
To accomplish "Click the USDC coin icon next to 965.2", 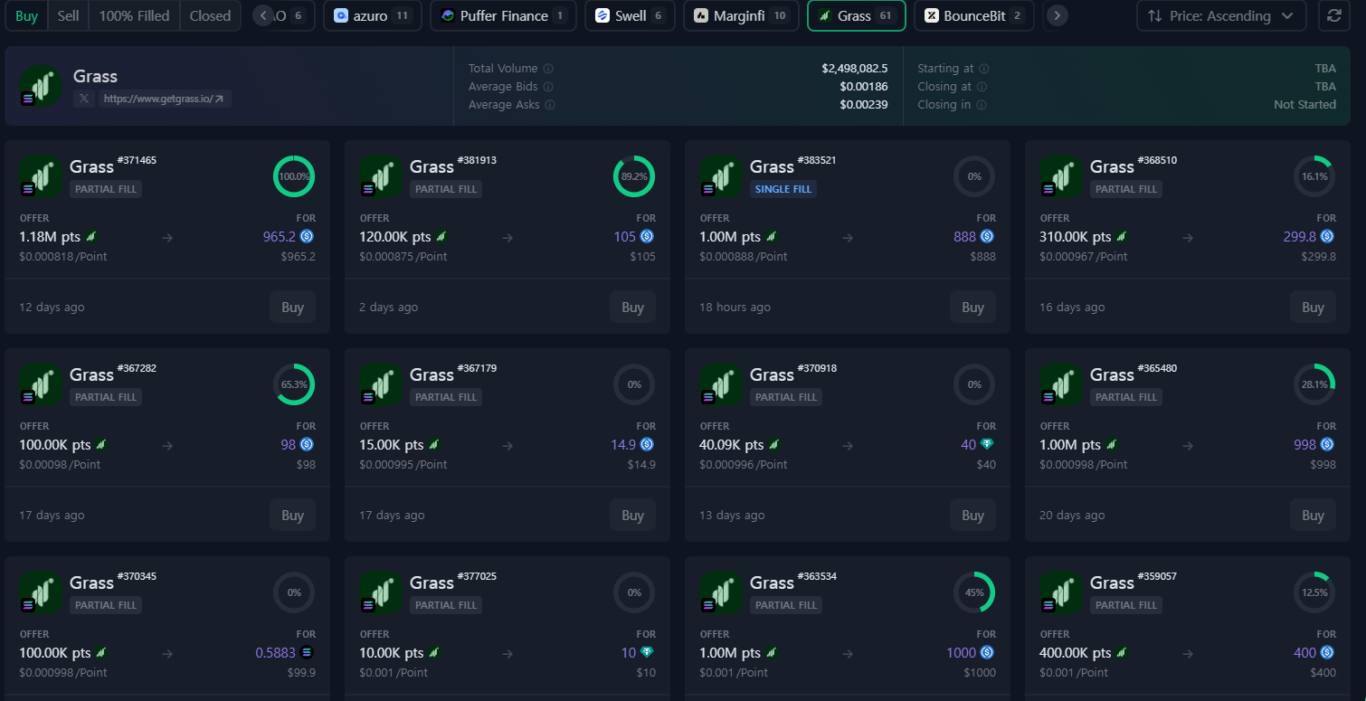I will click(307, 237).
